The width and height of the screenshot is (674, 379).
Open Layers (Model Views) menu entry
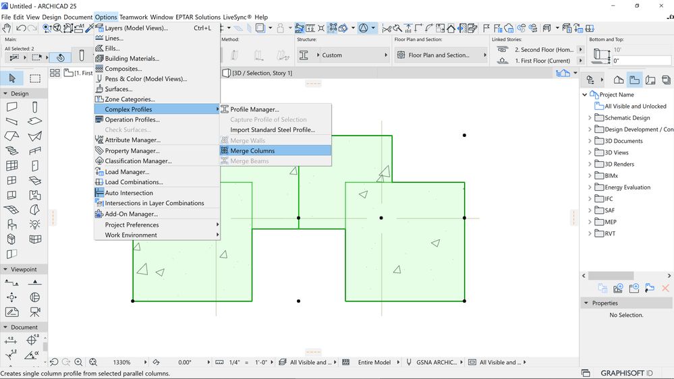[157, 28]
